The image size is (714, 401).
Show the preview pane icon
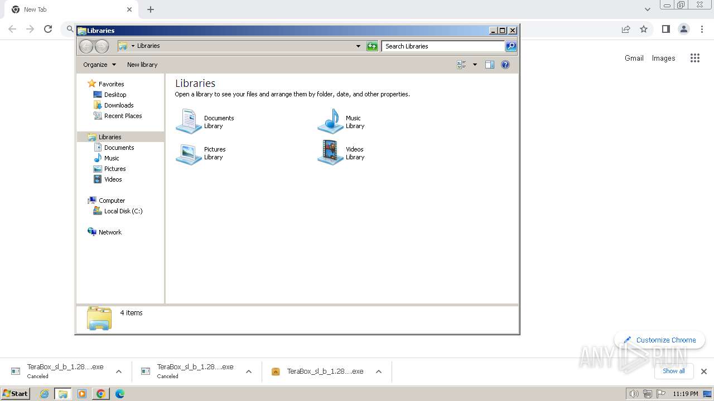tap(490, 65)
